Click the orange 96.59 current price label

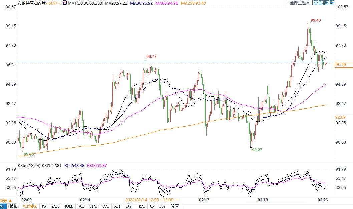340,64
